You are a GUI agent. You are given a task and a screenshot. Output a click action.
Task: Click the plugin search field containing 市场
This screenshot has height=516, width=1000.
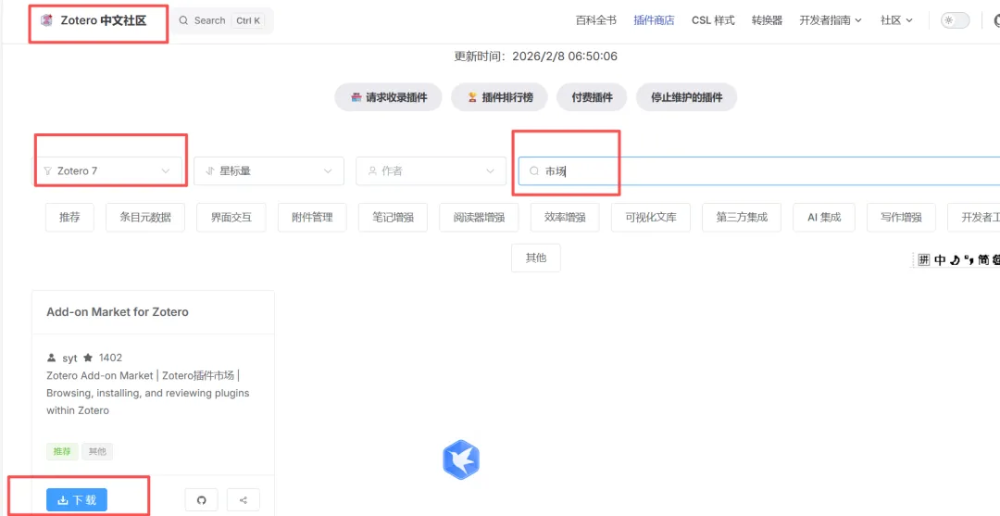point(759,171)
